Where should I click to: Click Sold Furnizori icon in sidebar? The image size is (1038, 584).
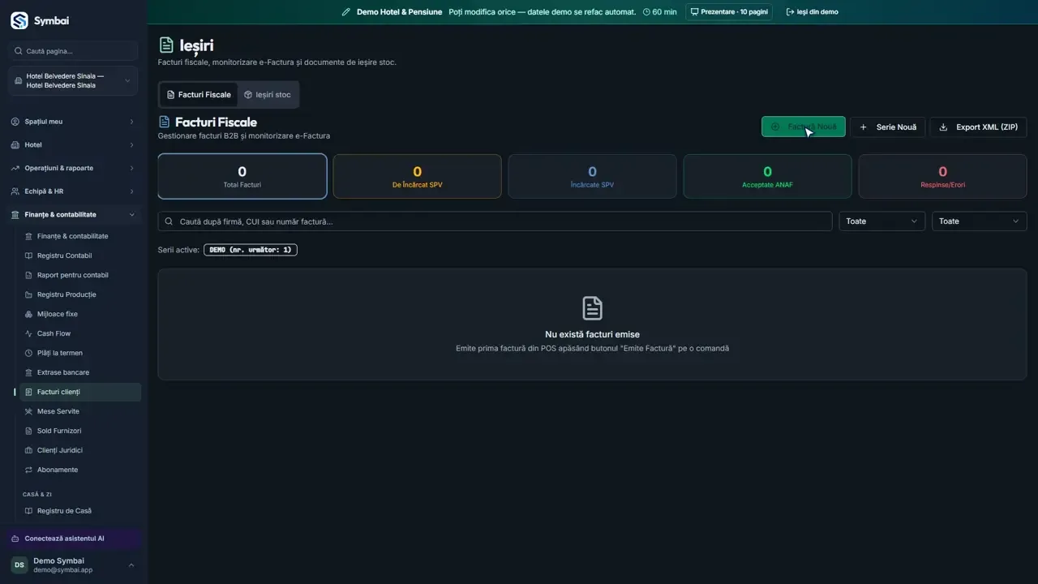[x=29, y=431]
